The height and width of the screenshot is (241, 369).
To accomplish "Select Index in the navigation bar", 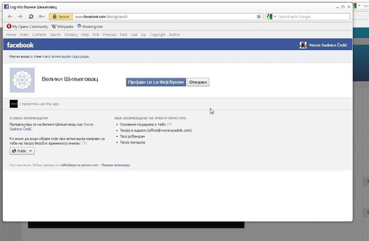I will tap(24, 34).
